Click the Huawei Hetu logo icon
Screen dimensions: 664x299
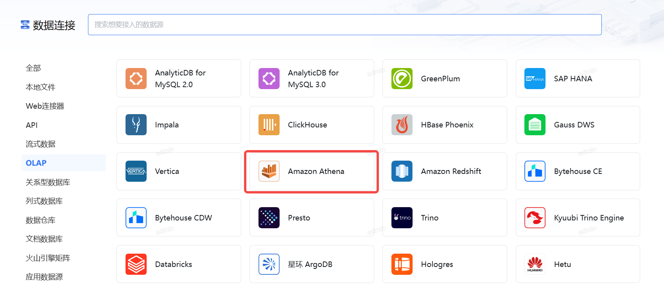pyautogui.click(x=535, y=264)
